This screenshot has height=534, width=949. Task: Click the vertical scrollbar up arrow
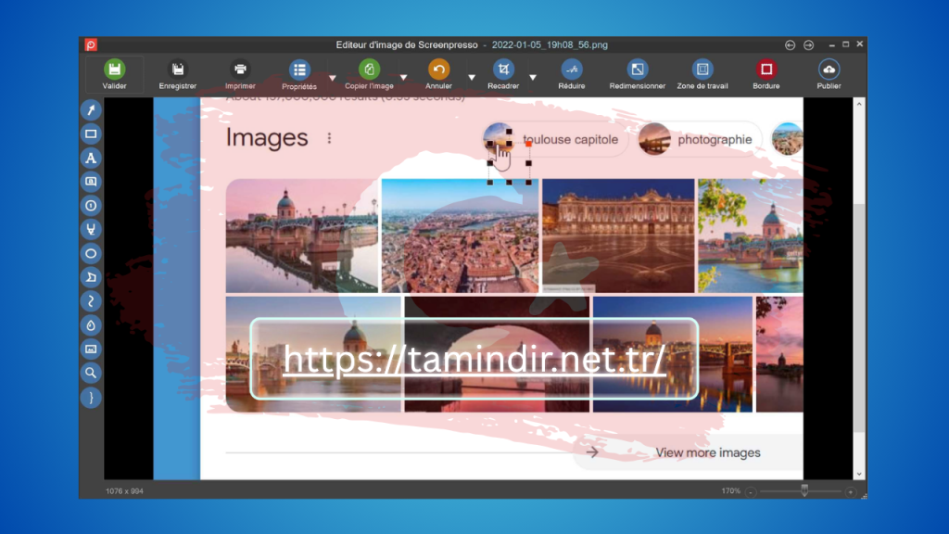point(859,104)
